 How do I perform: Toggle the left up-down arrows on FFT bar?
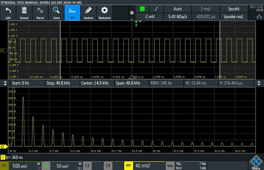[x=5, y=83]
